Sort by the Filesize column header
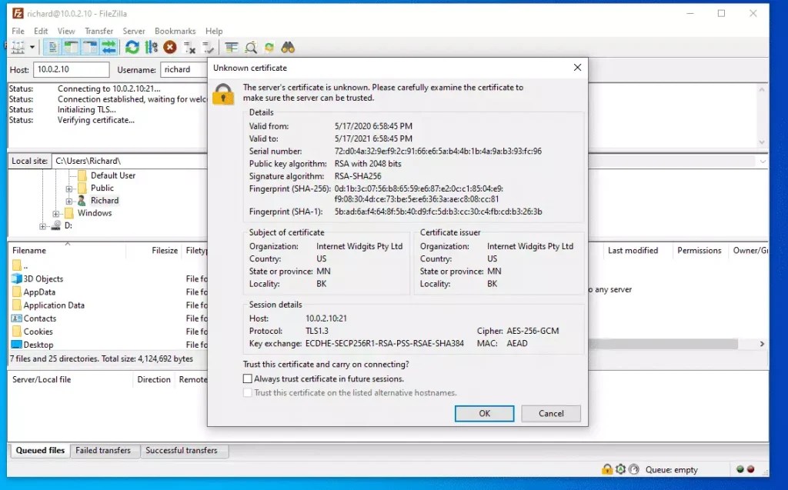Image resolution: width=788 pixels, height=490 pixels. (x=154, y=250)
